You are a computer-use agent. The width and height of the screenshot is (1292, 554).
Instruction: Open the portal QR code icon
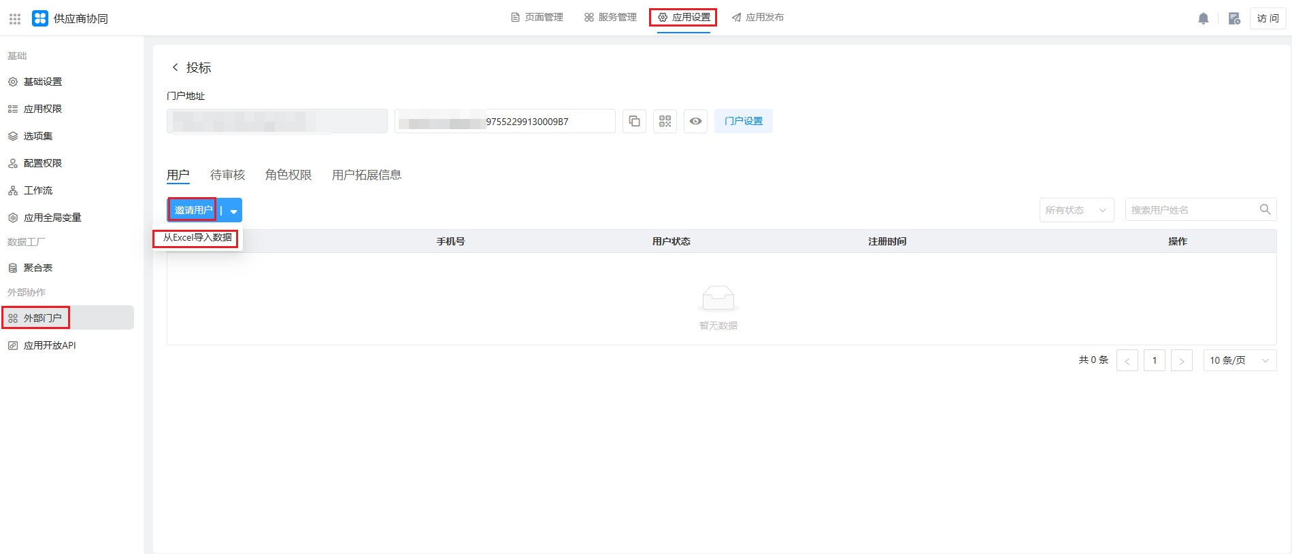pos(665,121)
